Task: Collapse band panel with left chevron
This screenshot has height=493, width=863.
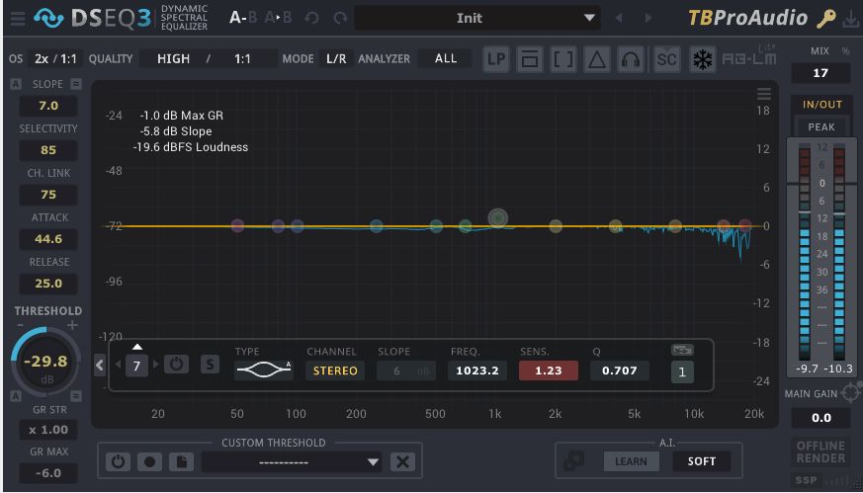Action: point(100,365)
